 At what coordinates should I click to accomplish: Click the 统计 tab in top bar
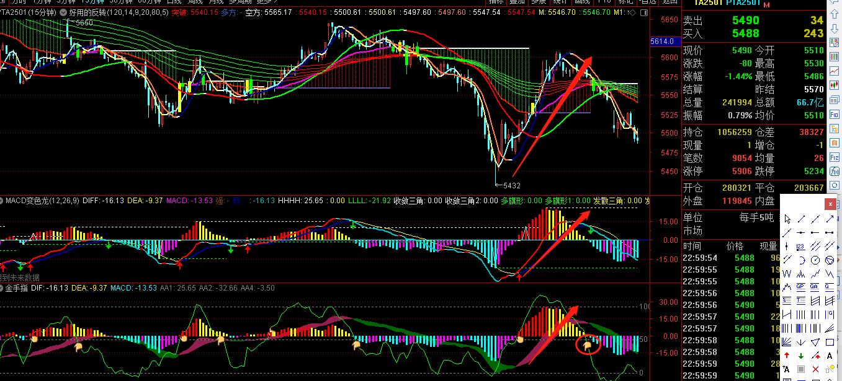click(560, 2)
